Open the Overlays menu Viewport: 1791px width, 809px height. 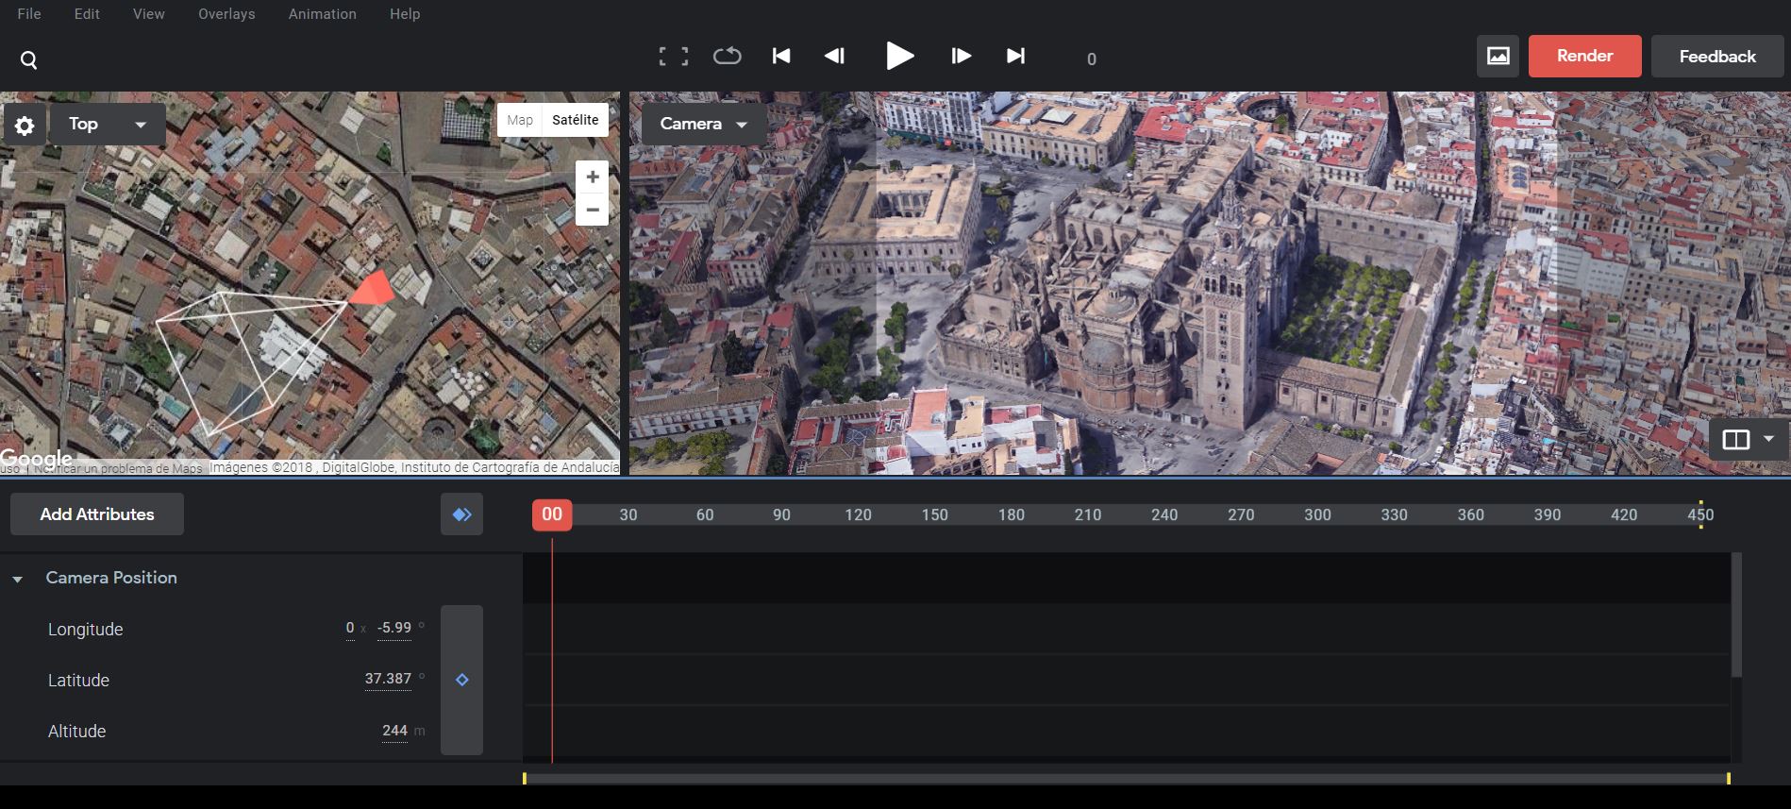(226, 14)
